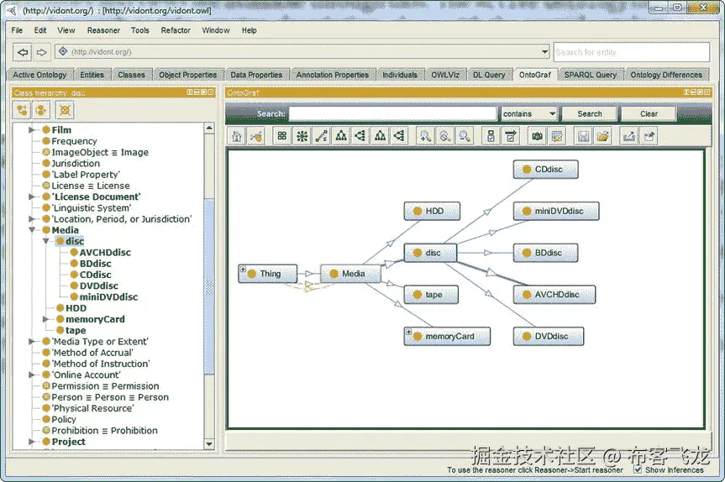Select the tape node in the graph
The width and height of the screenshot is (725, 482).
pyautogui.click(x=431, y=295)
